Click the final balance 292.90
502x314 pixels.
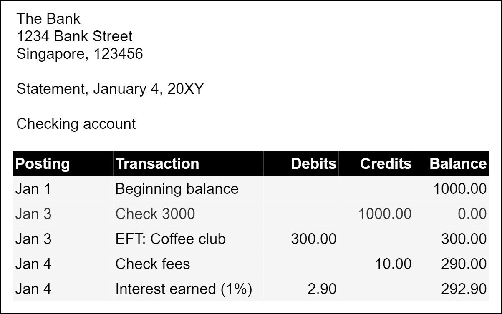pos(464,289)
